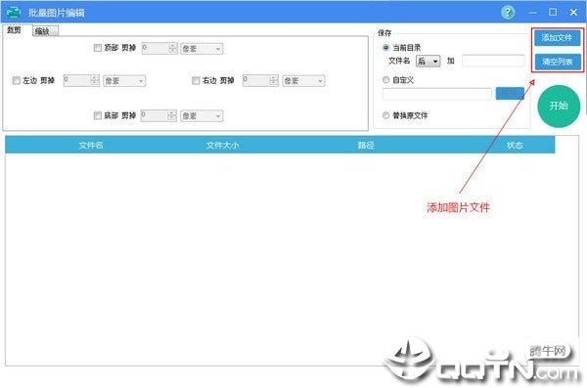Screen dimensions: 587x388
Task: Start processing with green 开始 button
Action: click(x=559, y=106)
